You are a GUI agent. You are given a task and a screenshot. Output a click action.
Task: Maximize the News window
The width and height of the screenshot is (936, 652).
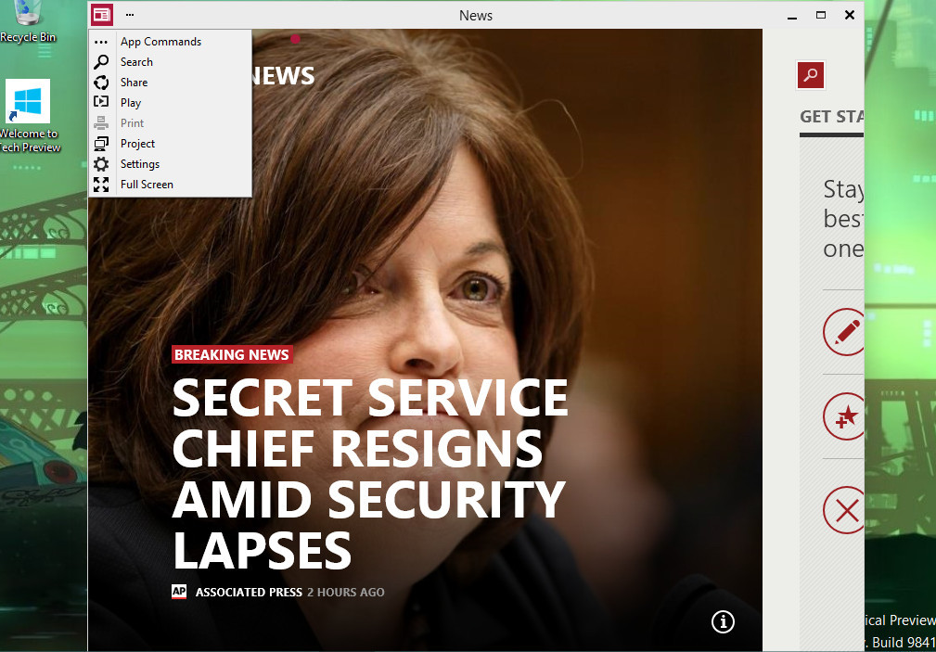tap(820, 15)
